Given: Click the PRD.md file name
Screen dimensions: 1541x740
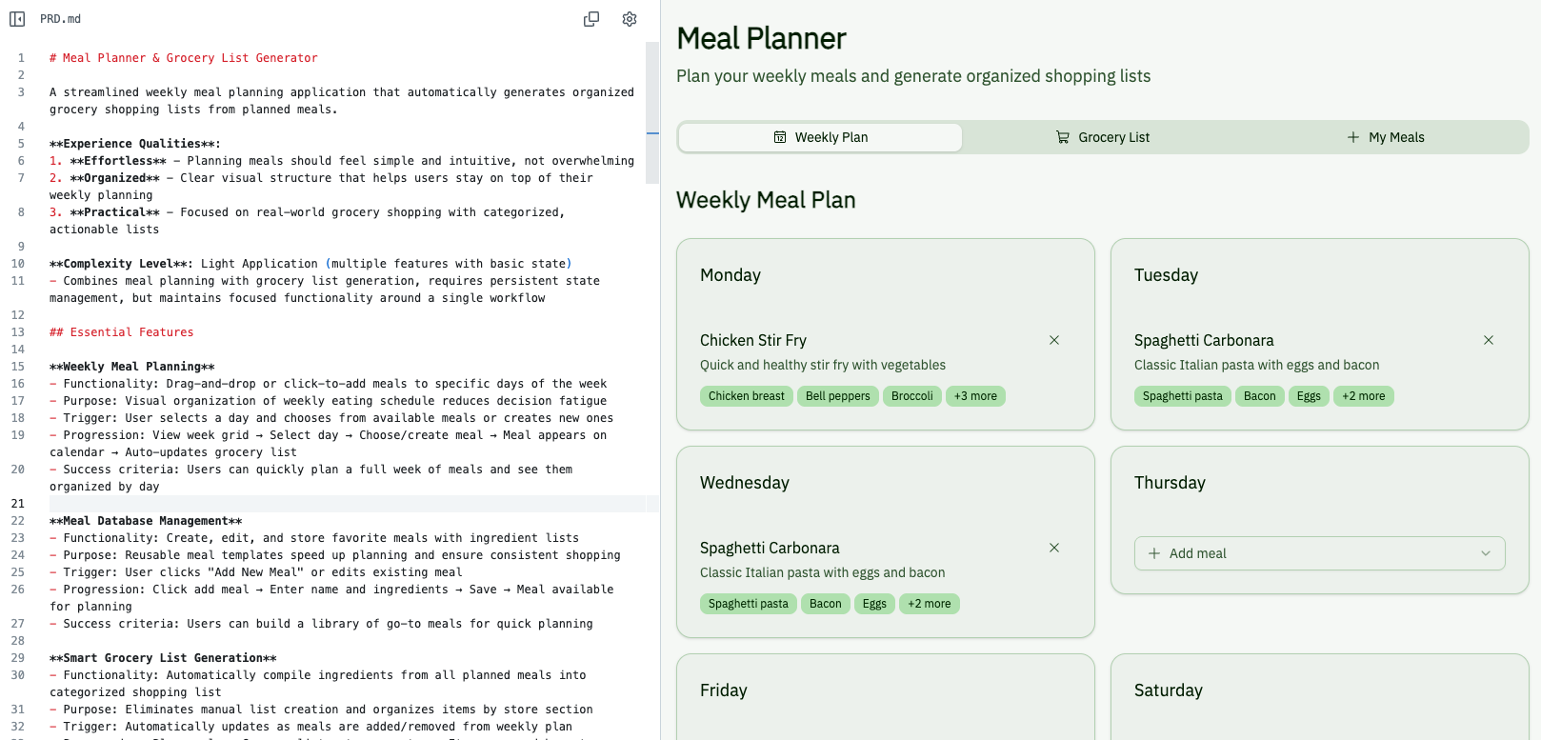Looking at the screenshot, I should click(60, 19).
